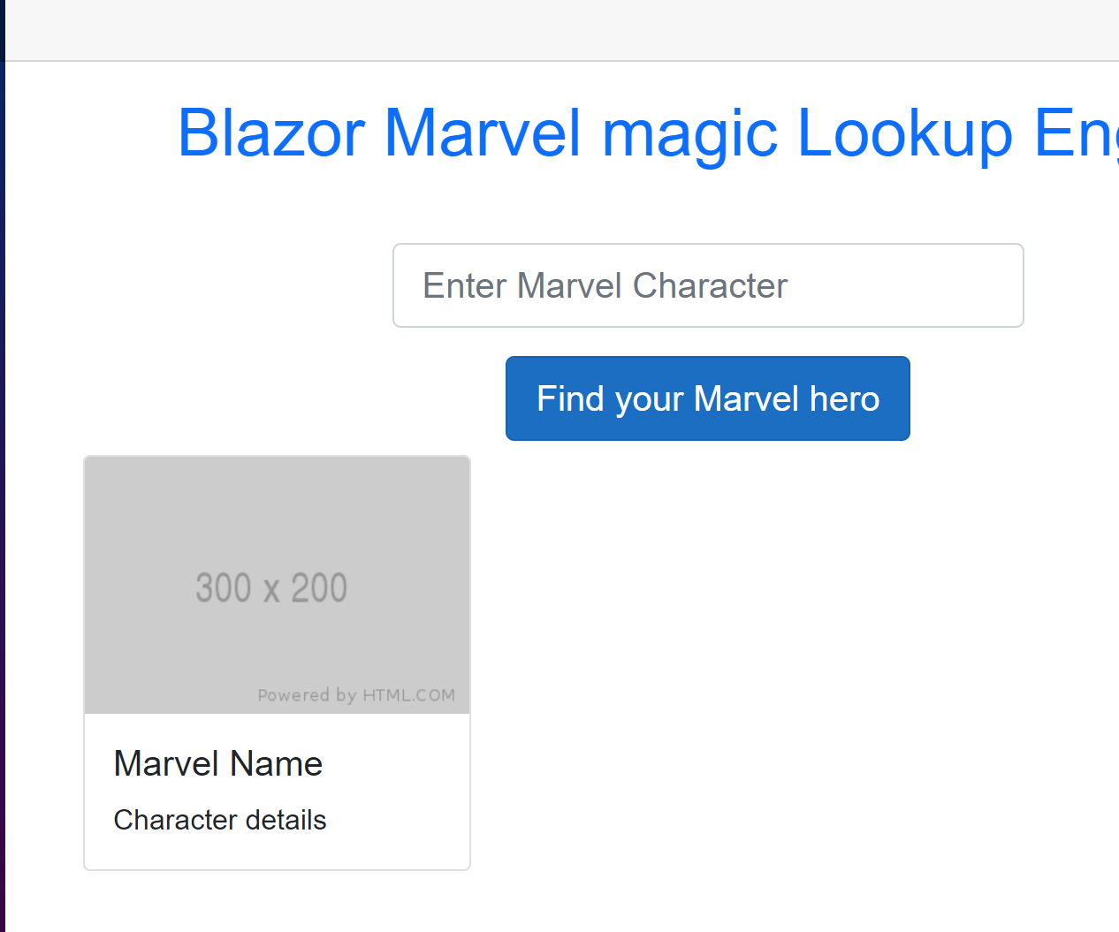Screen dimensions: 1119x932
Task: Click the "300 x 200" dimension text
Action: tap(271, 588)
